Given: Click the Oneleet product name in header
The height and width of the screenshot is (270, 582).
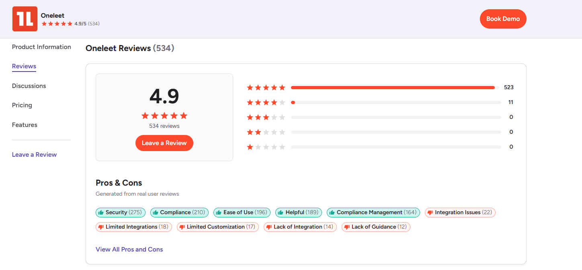Looking at the screenshot, I should coord(53,16).
